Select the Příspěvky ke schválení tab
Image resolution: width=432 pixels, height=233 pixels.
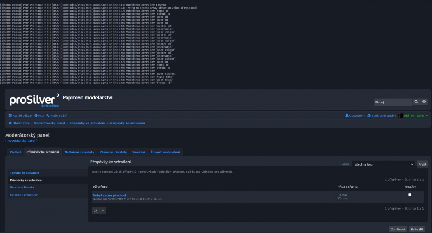coord(43,152)
